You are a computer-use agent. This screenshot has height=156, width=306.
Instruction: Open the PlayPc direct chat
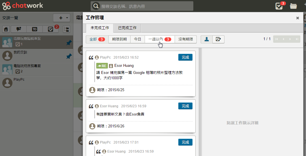pos(37,83)
